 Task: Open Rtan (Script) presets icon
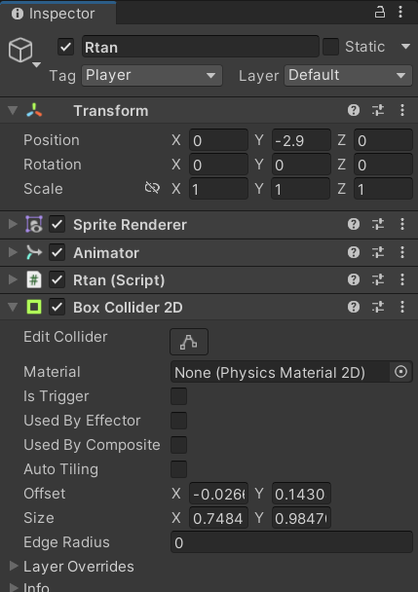click(378, 279)
